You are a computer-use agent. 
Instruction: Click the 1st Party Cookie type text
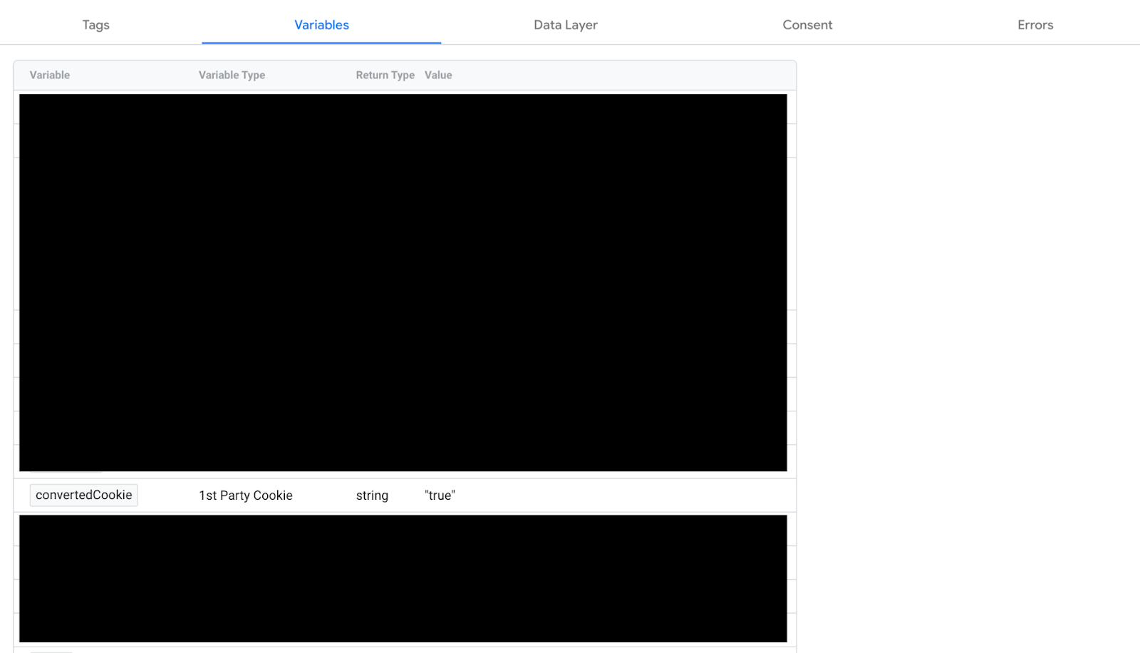246,495
